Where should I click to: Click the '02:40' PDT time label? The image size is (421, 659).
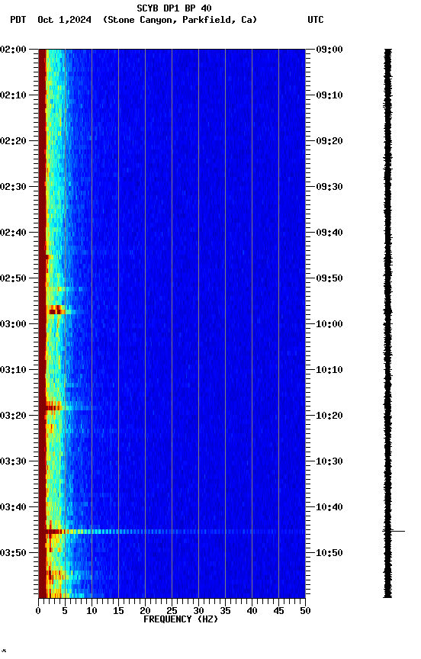[x=13, y=233]
